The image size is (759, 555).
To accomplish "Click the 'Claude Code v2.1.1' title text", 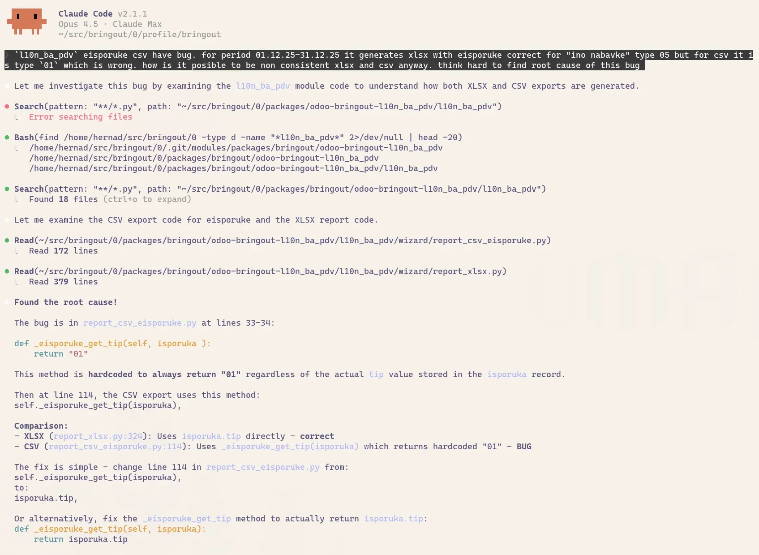I will coord(103,13).
